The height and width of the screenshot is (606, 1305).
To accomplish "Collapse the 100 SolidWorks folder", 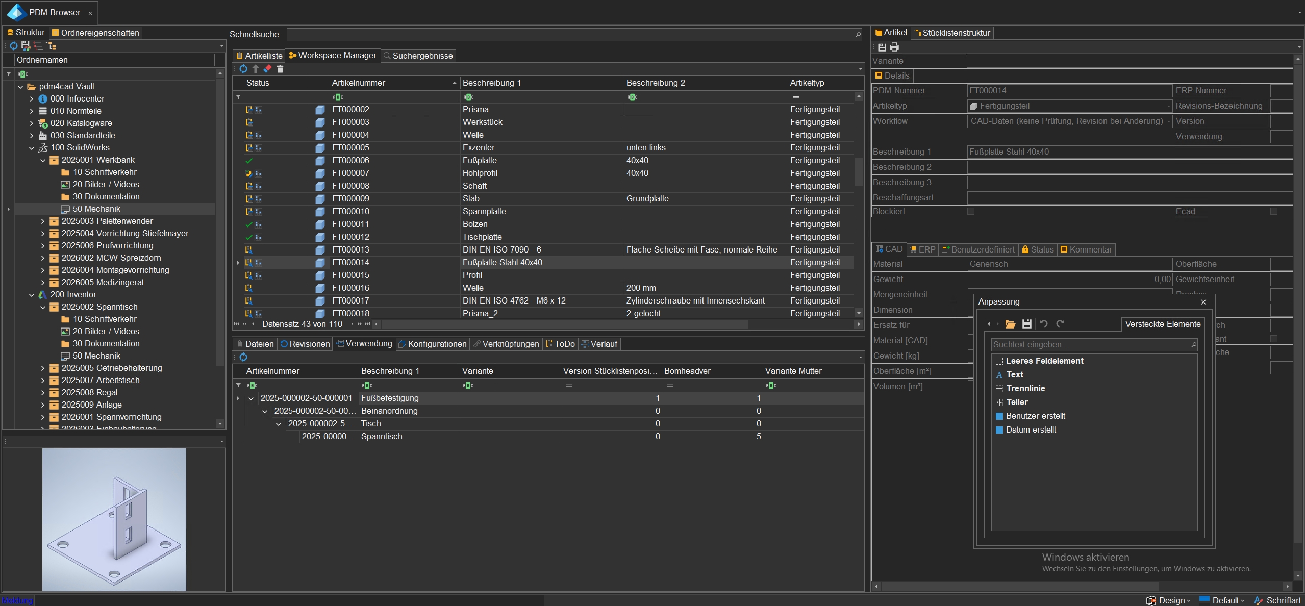I will pyautogui.click(x=32, y=148).
